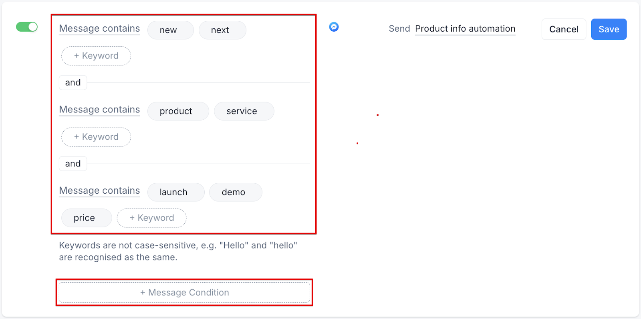The image size is (641, 319).
Task: Select the "service" keyword chip
Action: click(x=244, y=111)
